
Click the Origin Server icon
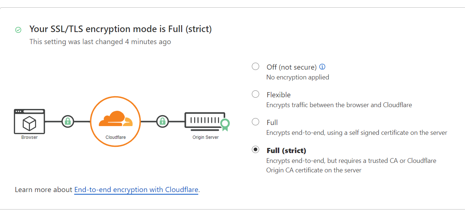pyautogui.click(x=204, y=120)
